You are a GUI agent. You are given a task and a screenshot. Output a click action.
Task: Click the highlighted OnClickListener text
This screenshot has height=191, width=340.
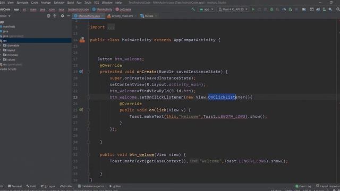coord(222,97)
